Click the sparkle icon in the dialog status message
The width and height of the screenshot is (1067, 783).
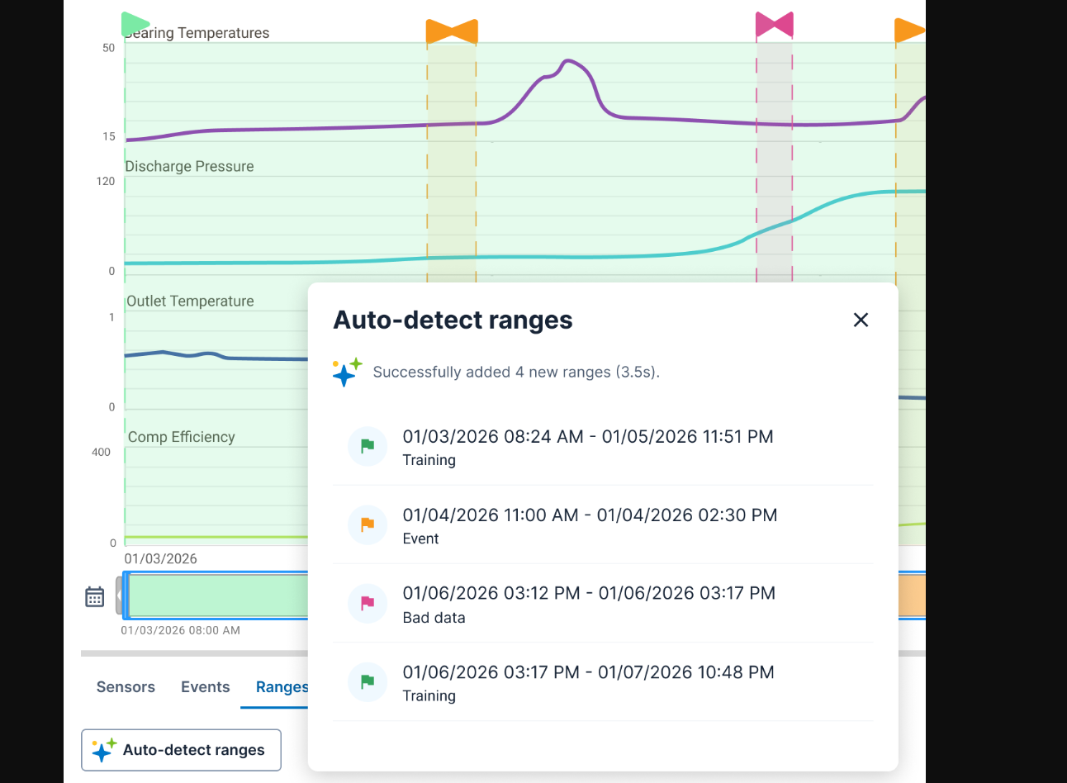(347, 373)
